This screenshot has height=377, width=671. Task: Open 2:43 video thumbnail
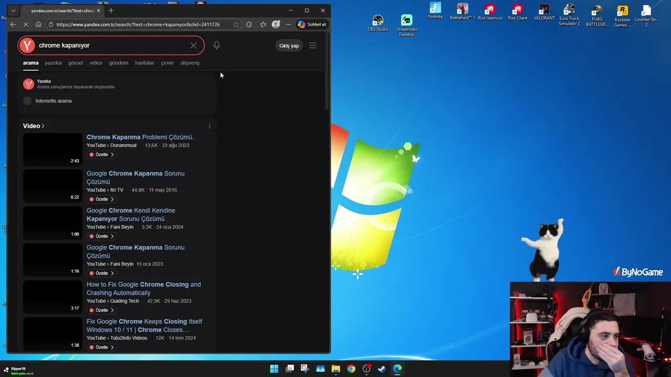click(52, 149)
